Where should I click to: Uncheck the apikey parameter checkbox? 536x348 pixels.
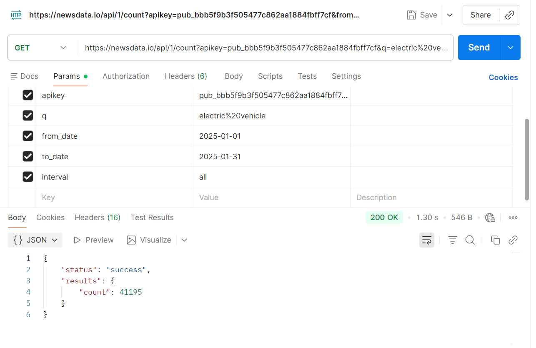click(x=28, y=95)
